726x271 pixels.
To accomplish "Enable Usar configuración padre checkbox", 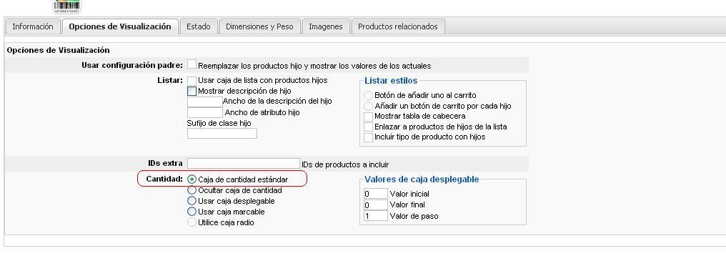I will [192, 65].
